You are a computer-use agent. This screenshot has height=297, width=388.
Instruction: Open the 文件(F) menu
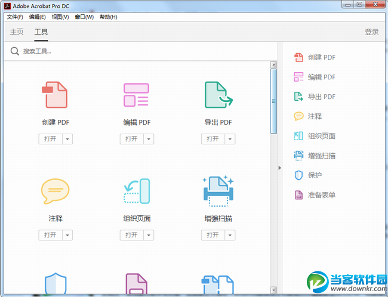click(15, 17)
